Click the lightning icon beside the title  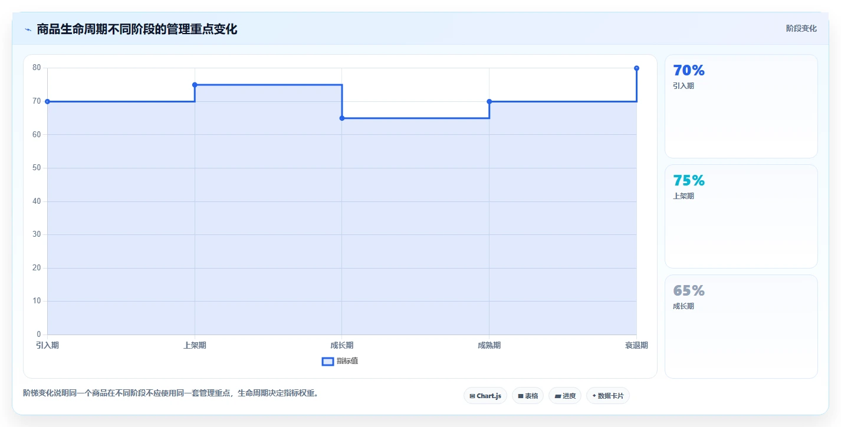click(x=28, y=29)
